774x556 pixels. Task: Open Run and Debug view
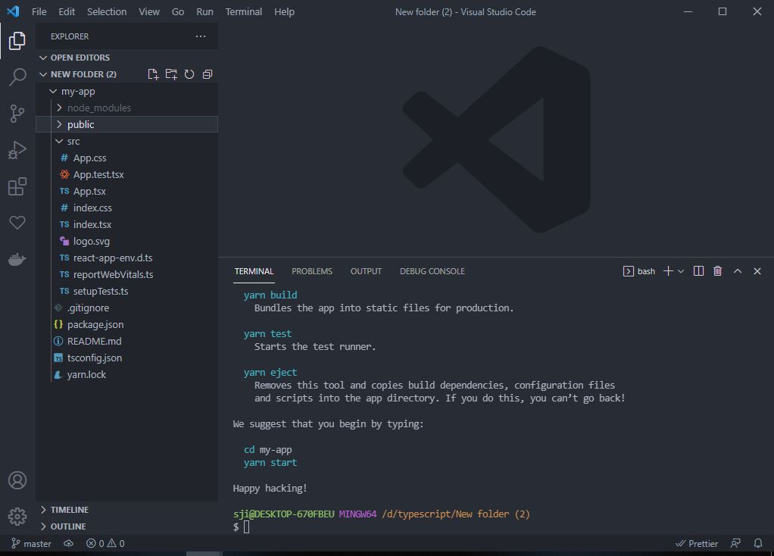(x=17, y=150)
